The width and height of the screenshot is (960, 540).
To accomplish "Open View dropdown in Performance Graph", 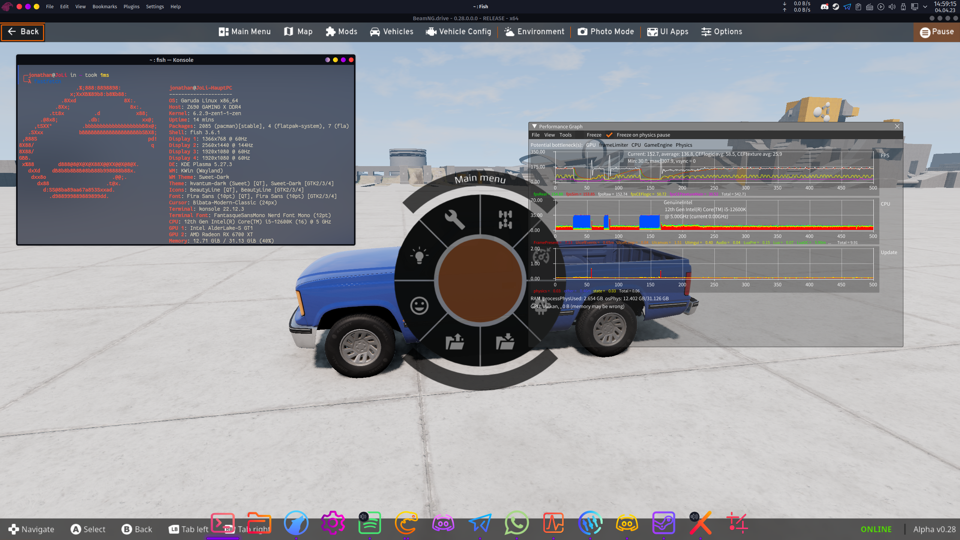I will [x=549, y=135].
